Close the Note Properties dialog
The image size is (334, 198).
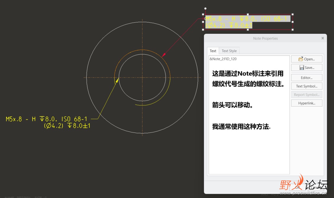coord(323,38)
